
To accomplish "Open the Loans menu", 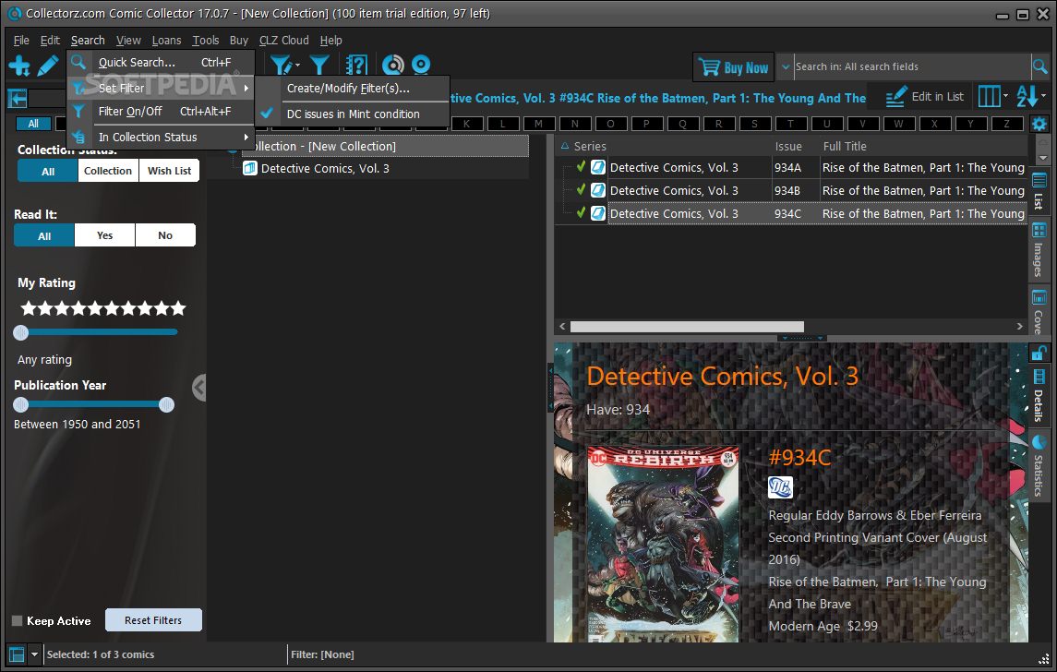I will click(166, 41).
